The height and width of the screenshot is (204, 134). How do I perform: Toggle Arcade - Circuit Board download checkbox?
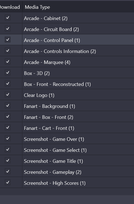point(8,29)
